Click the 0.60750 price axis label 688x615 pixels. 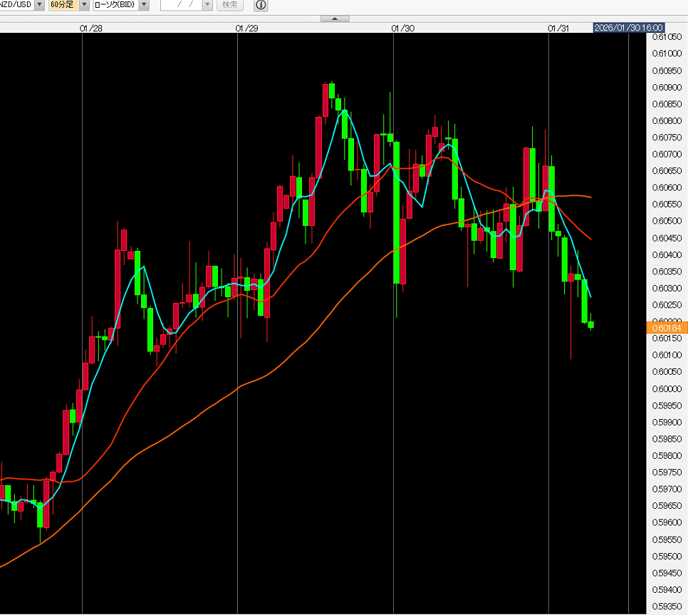coord(667,138)
